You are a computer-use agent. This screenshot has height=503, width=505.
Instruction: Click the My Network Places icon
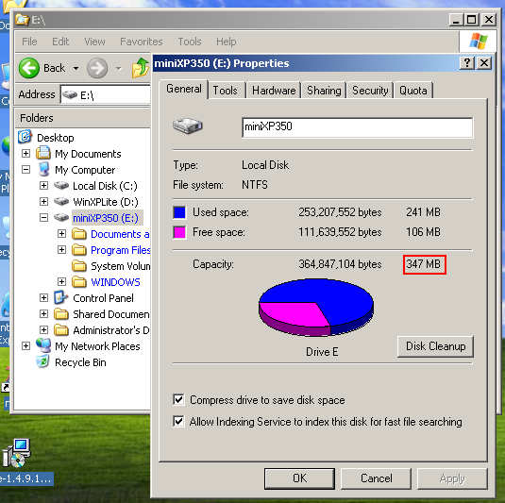click(43, 345)
